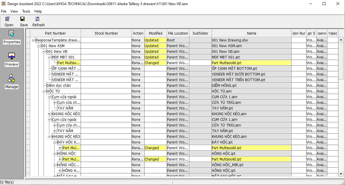This screenshot has height=185, width=345.
Task: Click the File Location column header
Action: click(x=178, y=33)
